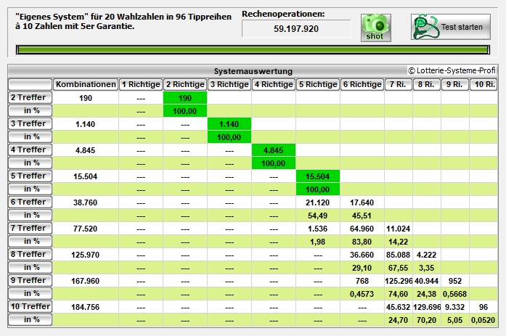
Task: Click the percentage value 45,51
Action: coord(362,216)
